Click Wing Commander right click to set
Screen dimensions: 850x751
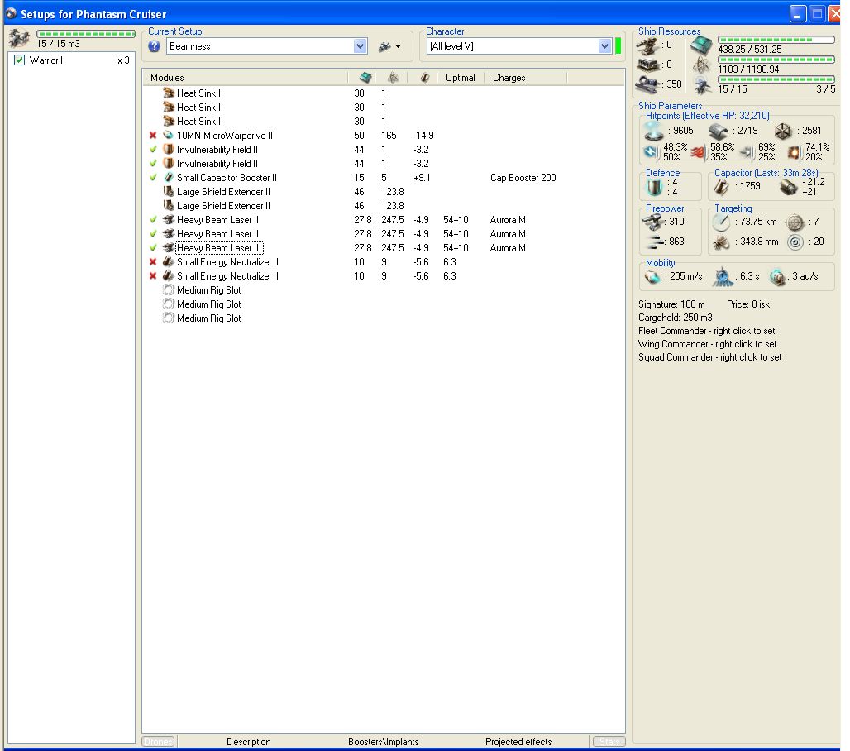pos(708,344)
